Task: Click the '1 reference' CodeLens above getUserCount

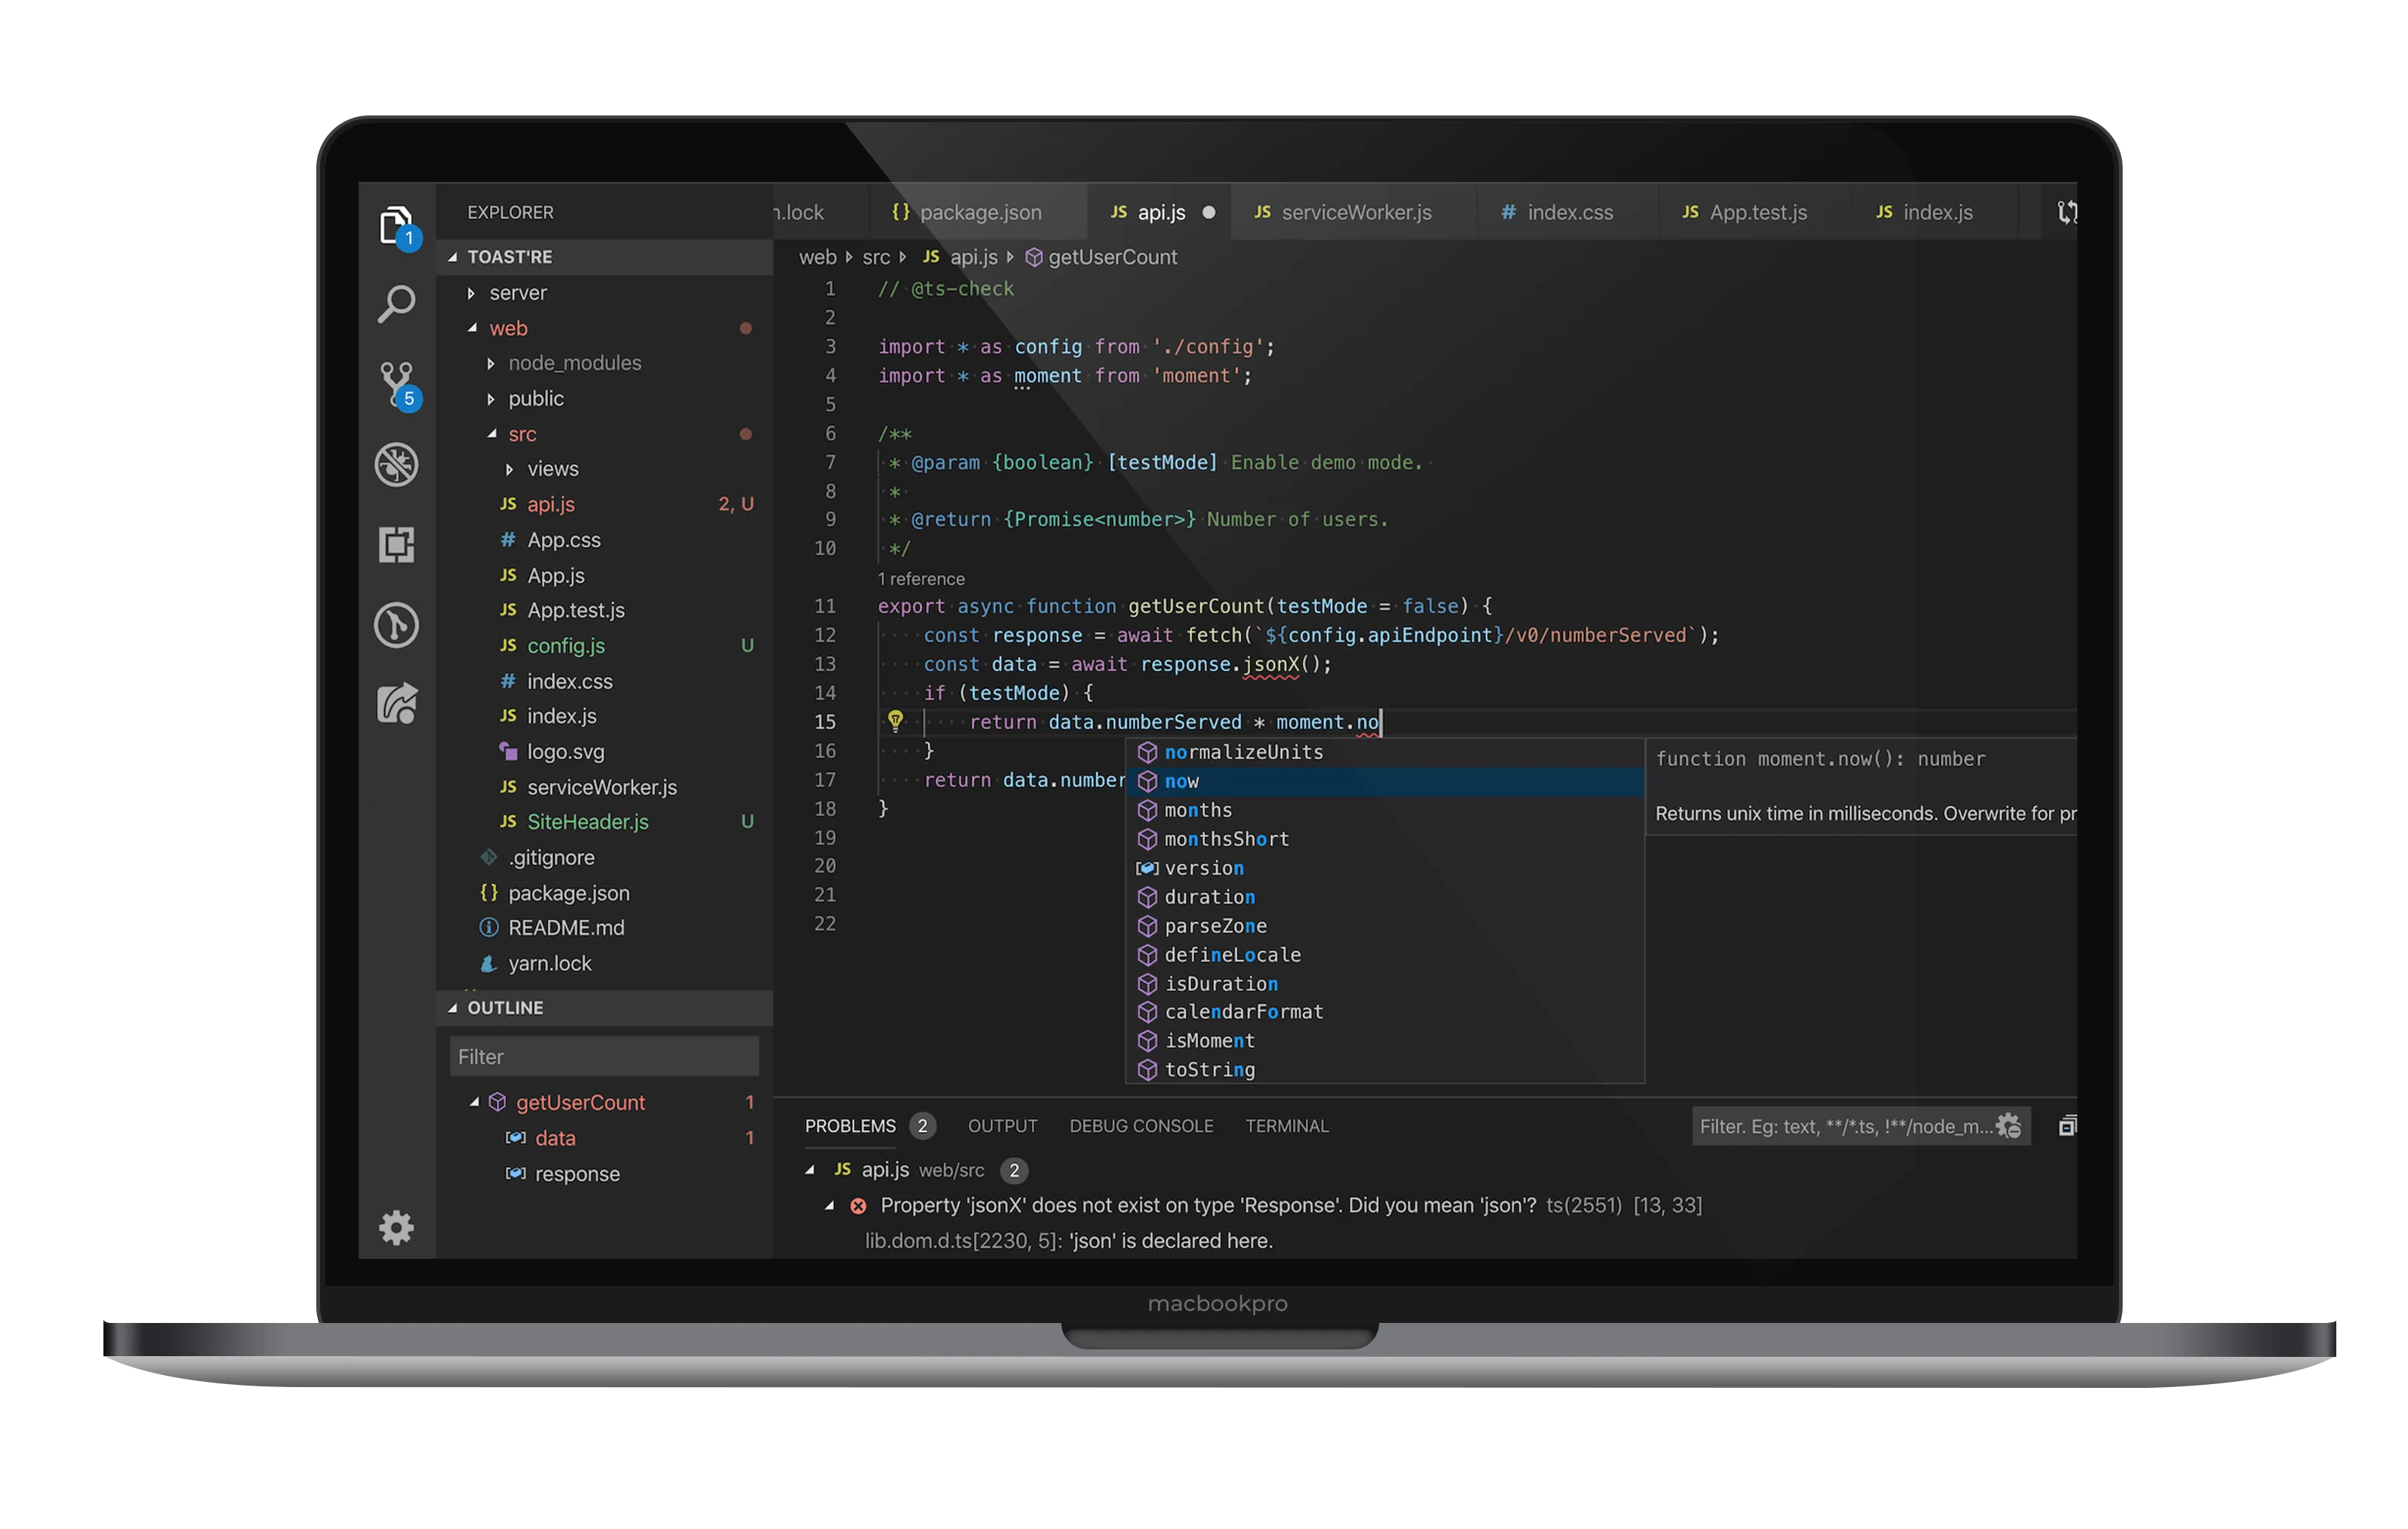Action: [x=921, y=578]
